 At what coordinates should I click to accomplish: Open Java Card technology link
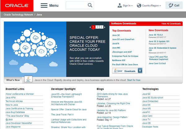(x=147, y=116)
